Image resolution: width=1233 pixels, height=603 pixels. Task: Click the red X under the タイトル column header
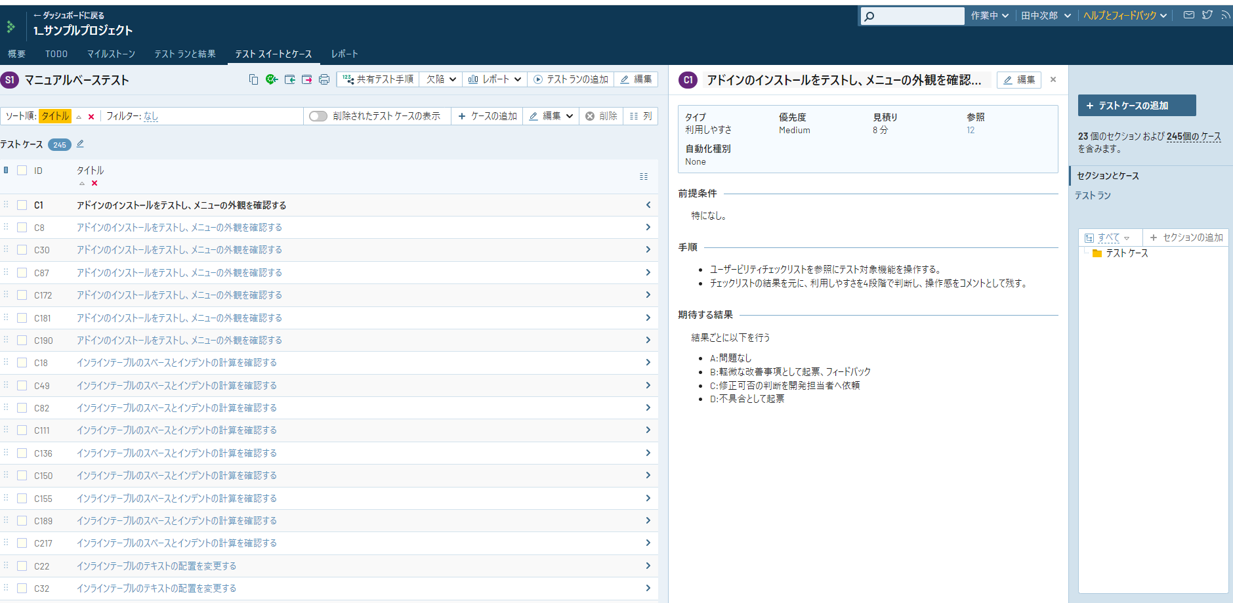(94, 184)
